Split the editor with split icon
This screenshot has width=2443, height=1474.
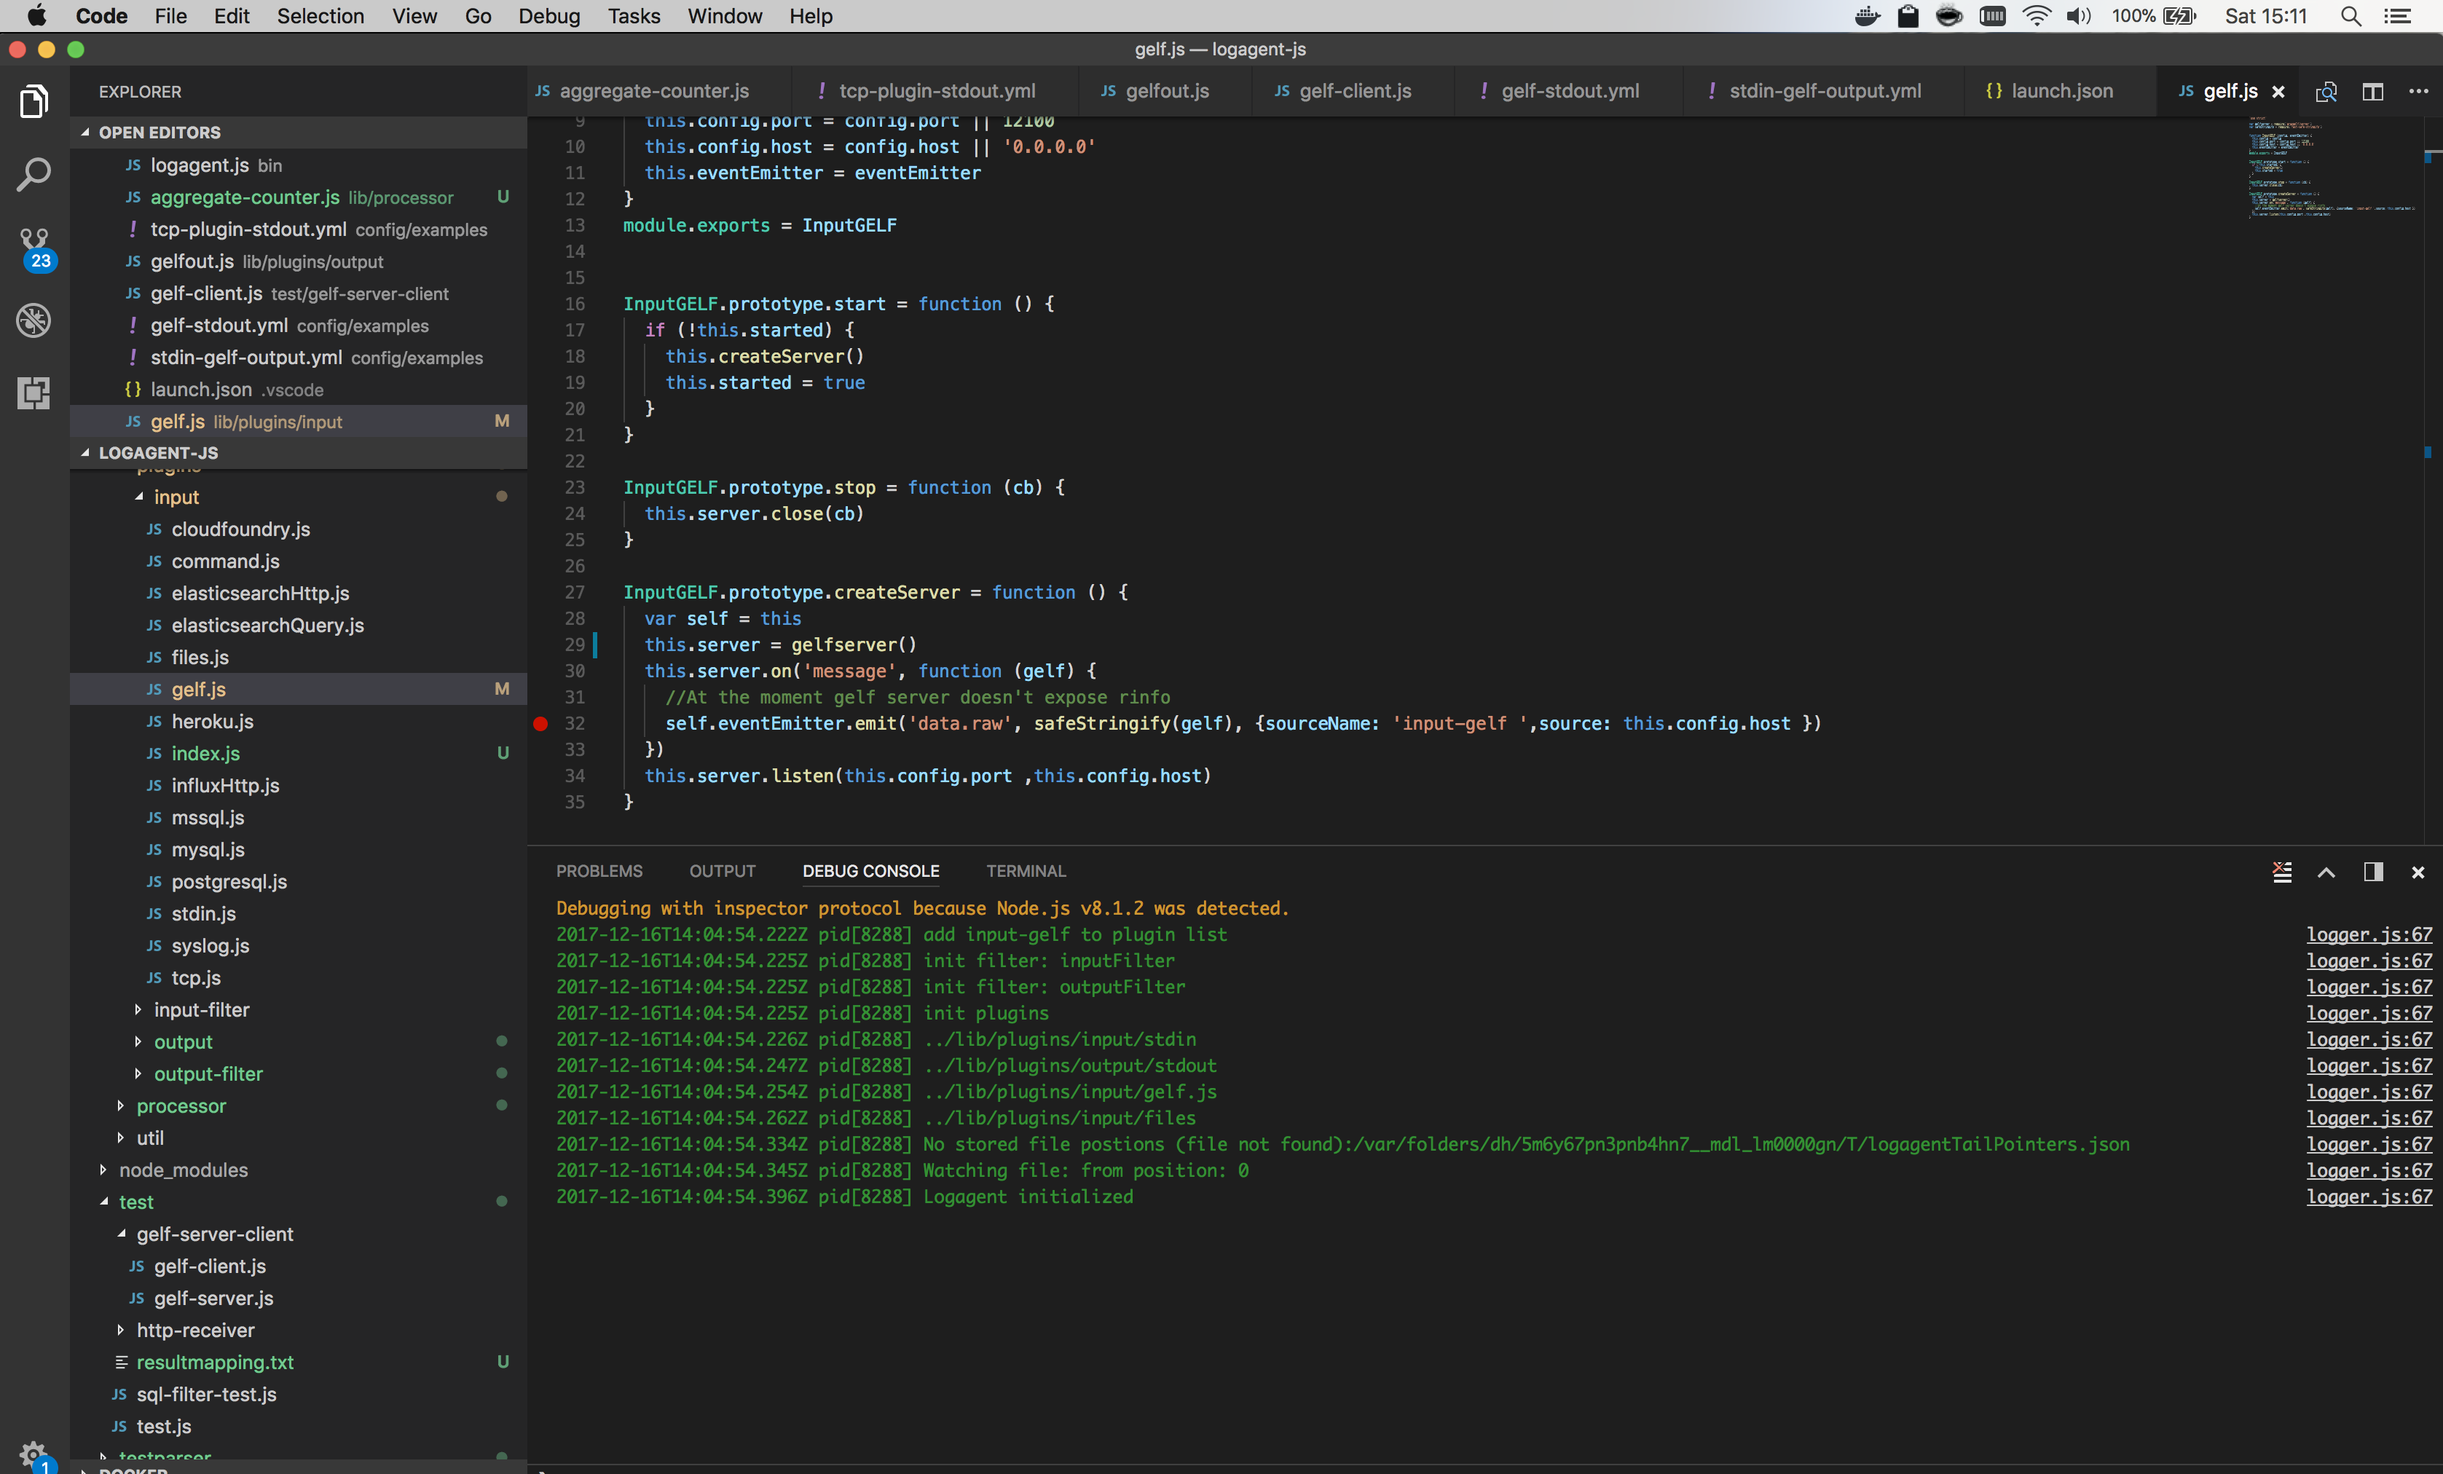(x=2372, y=92)
